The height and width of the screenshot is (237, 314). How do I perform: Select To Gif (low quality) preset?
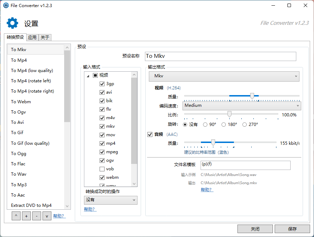coord(36,143)
